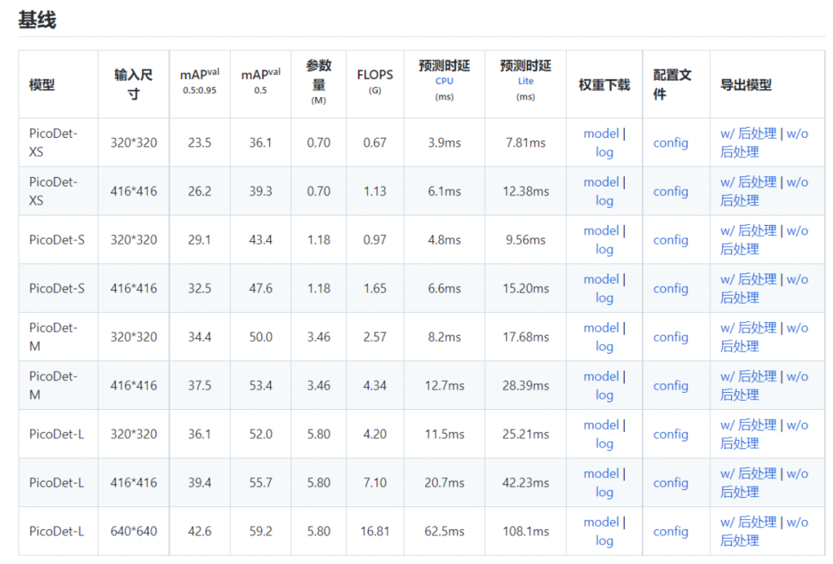
Task: Open w/o 后处理 link in PicoDet-S 320*320 row
Action: point(764,240)
